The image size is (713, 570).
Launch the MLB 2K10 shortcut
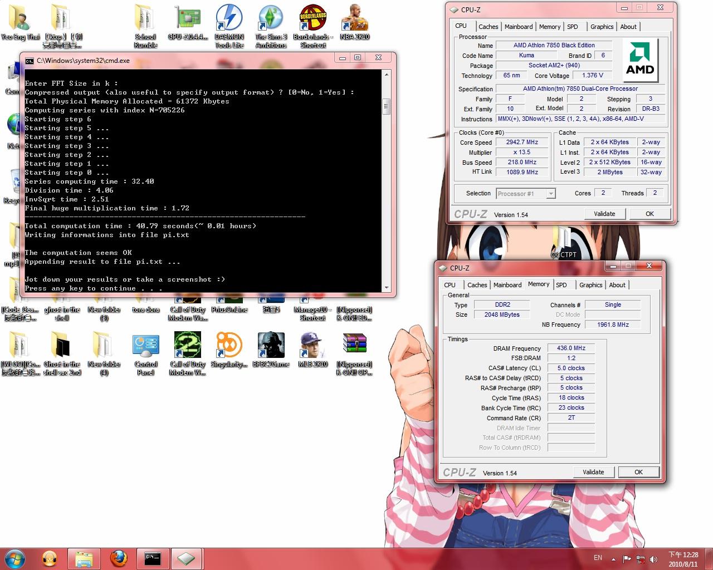(x=312, y=351)
